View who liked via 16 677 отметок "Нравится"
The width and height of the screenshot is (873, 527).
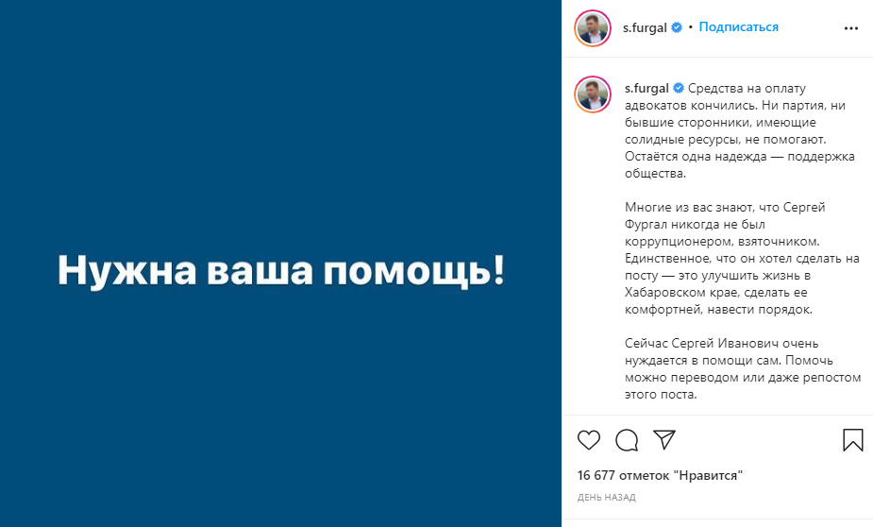[660, 476]
